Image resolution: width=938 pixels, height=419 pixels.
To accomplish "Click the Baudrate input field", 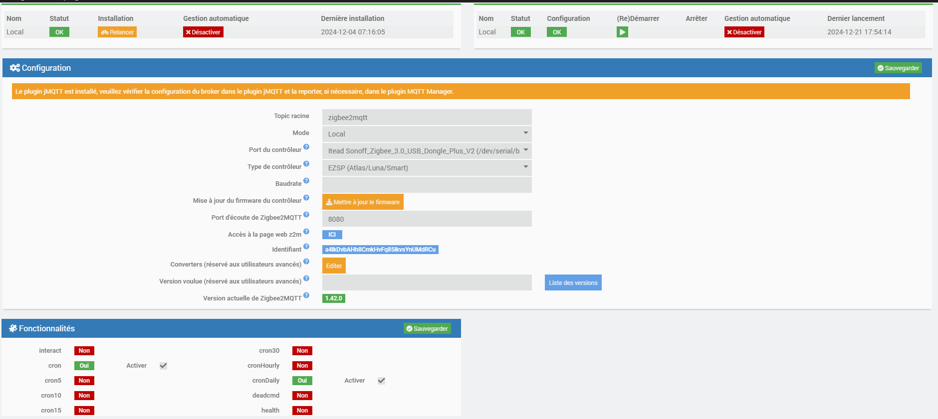I will pyautogui.click(x=427, y=185).
